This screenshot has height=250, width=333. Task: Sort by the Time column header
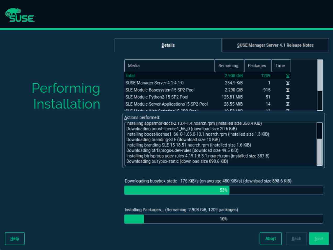click(281, 66)
